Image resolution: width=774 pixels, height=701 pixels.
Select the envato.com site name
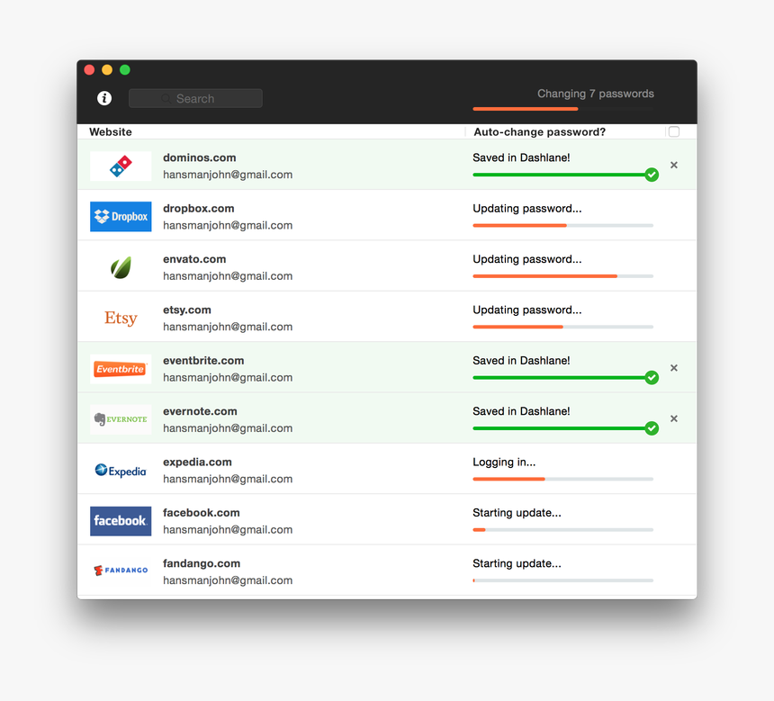click(x=194, y=259)
